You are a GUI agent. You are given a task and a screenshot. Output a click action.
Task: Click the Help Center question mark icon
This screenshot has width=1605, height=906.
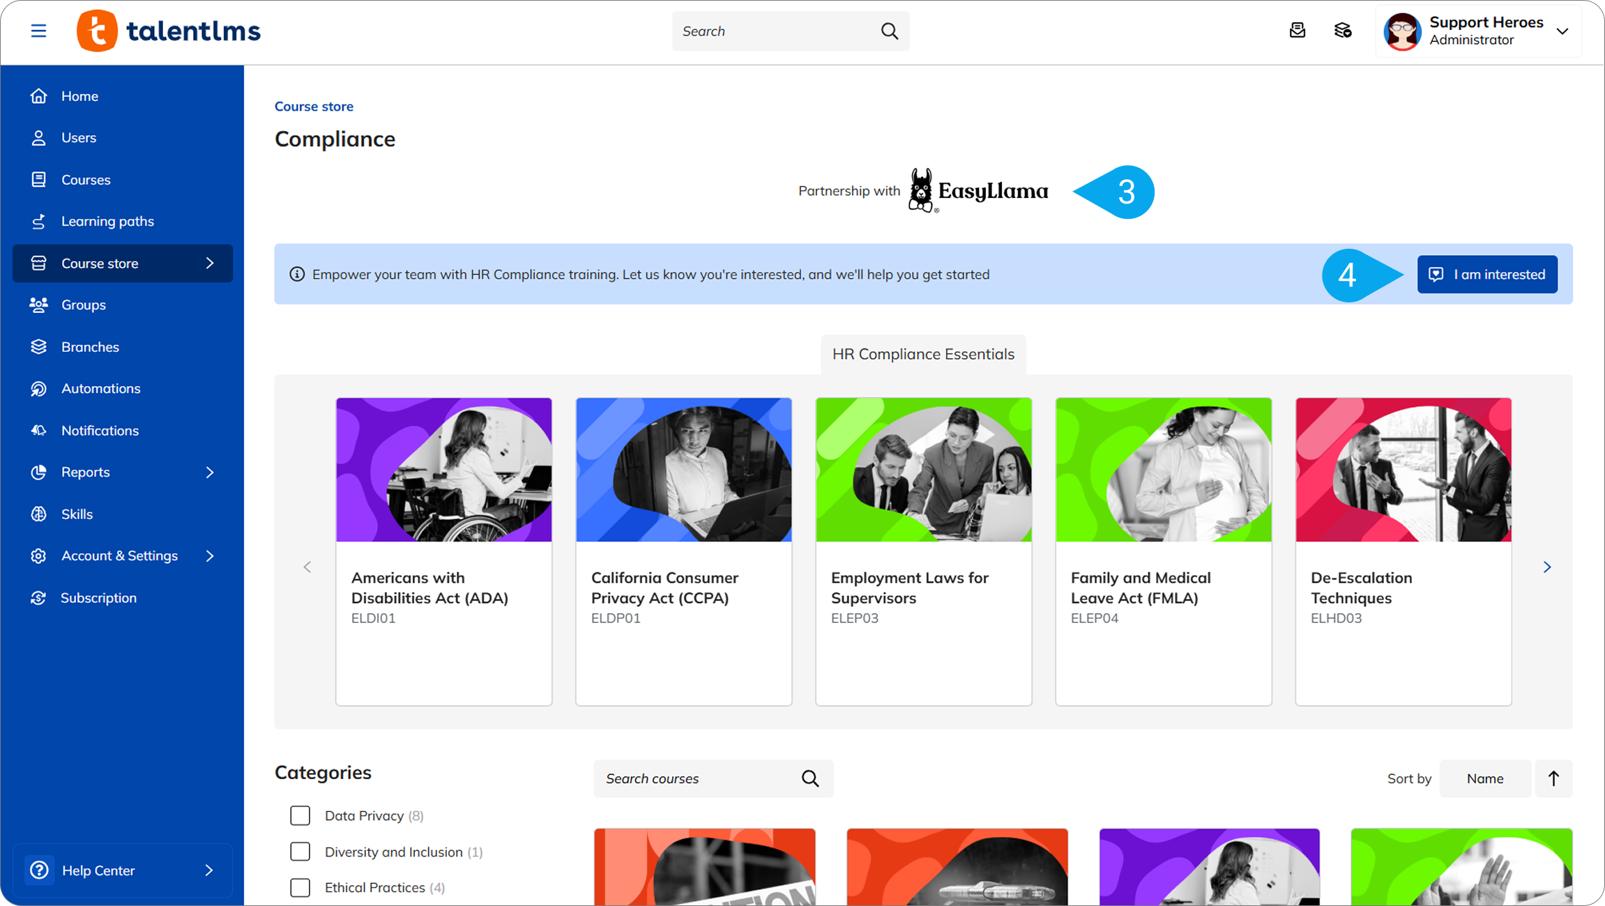40,870
